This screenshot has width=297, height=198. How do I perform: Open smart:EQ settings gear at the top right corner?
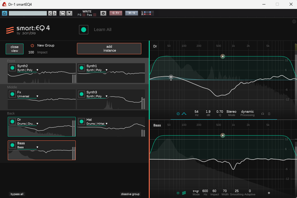click(294, 21)
